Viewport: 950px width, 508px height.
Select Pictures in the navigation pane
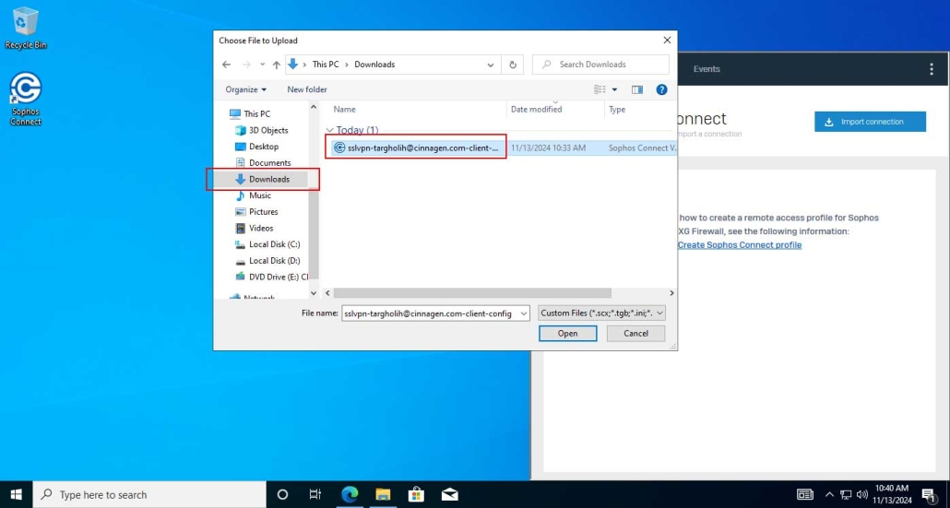pos(263,212)
